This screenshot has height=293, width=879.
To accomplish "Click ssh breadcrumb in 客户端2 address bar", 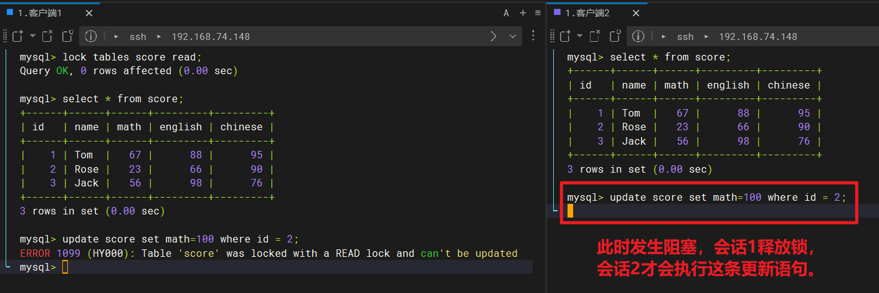I will pos(685,37).
